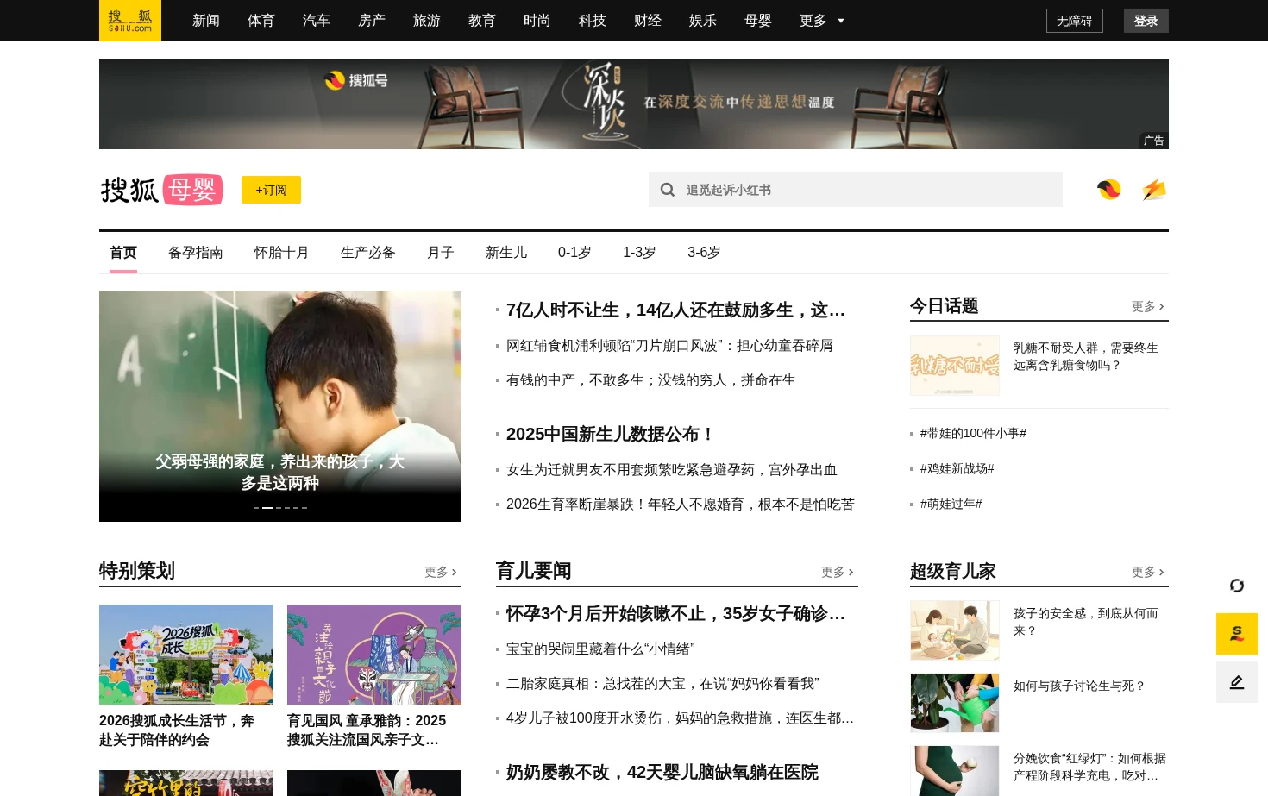Viewport: 1268px width, 796px height.
Task: Click the pregnant woman thumbnail
Action: tap(955, 771)
